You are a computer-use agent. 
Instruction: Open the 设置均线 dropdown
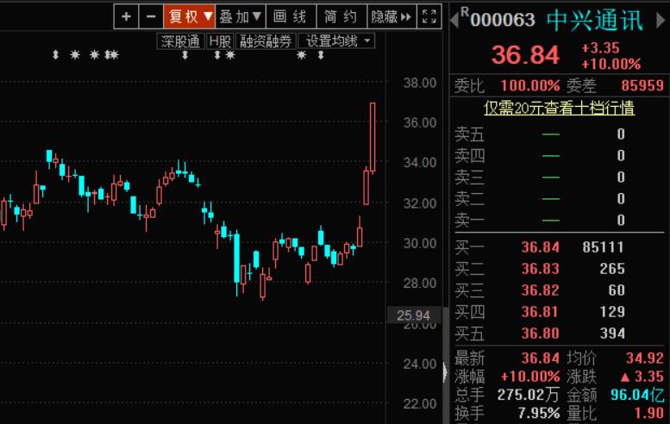[336, 41]
